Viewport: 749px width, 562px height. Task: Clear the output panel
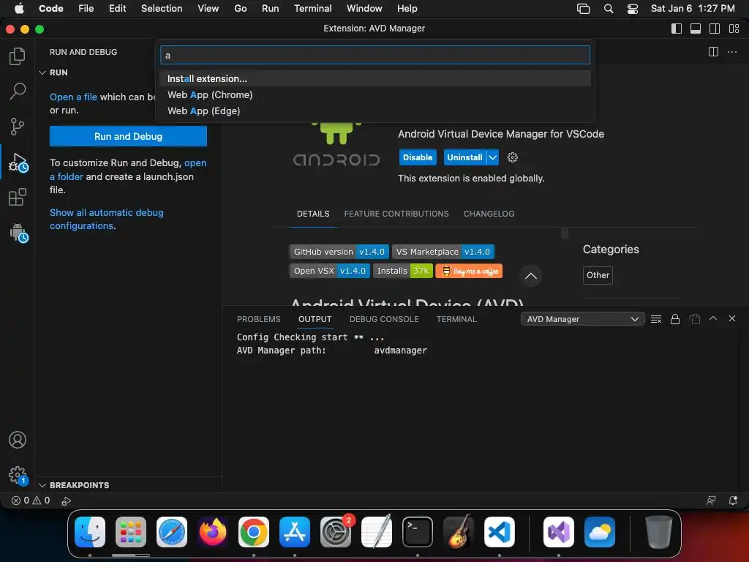pos(656,319)
